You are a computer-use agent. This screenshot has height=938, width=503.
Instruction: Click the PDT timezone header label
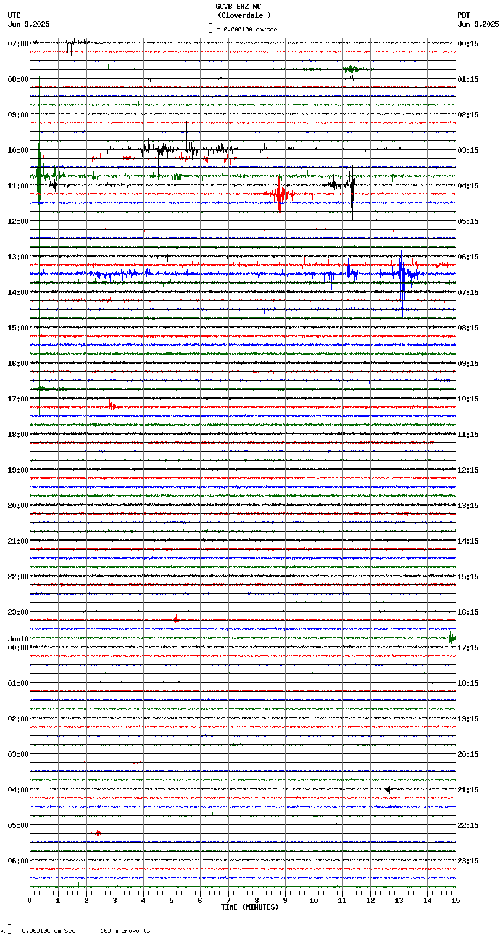pos(463,15)
